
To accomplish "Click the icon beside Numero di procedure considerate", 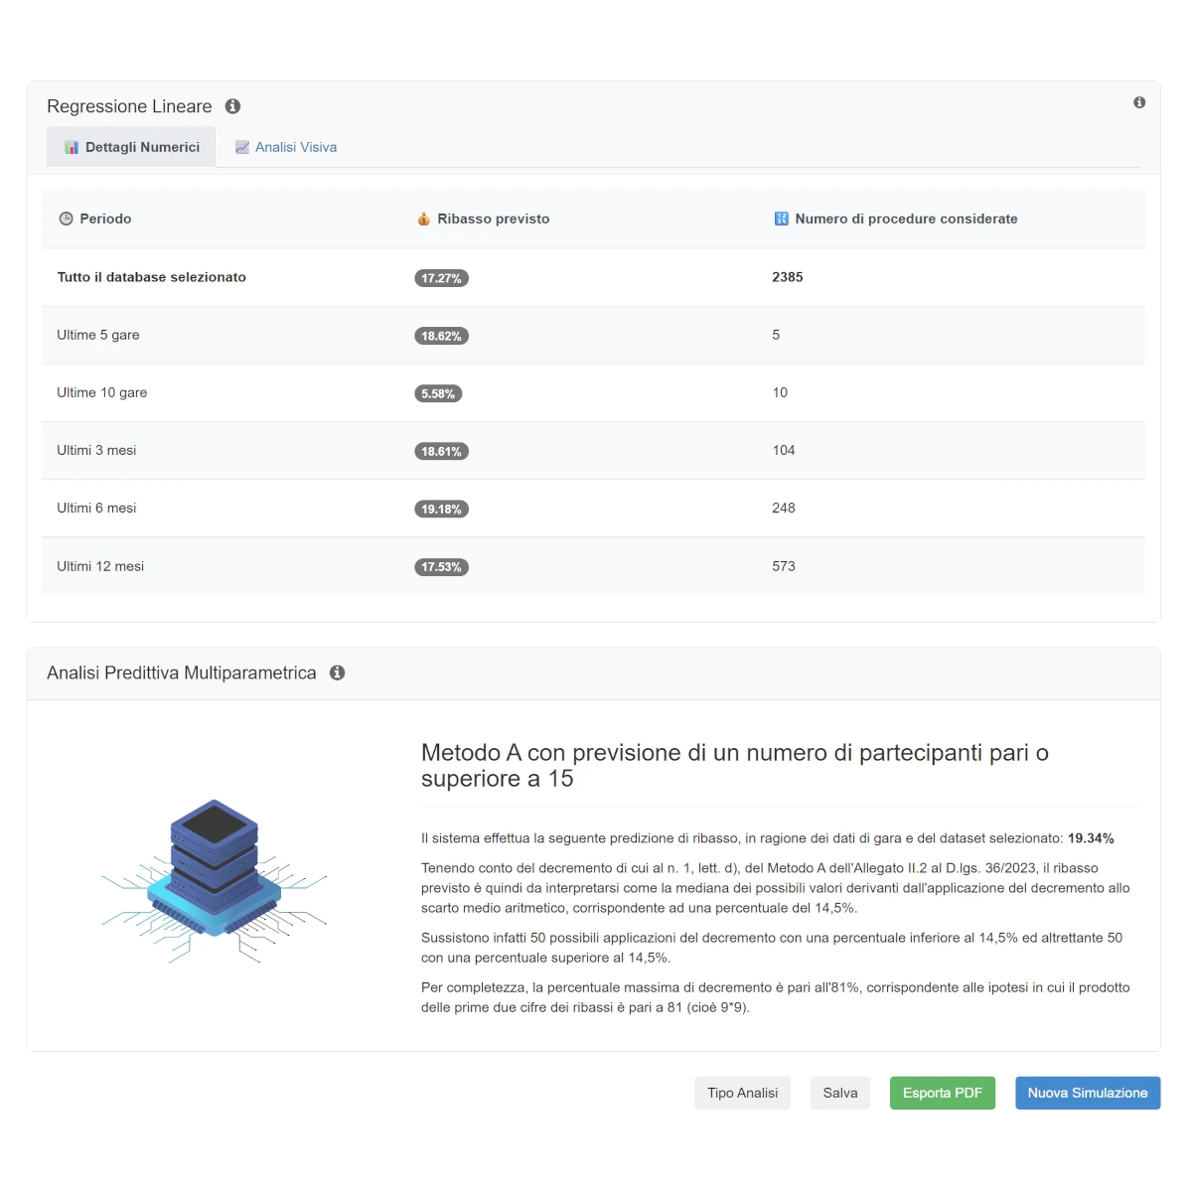I will click(x=781, y=219).
